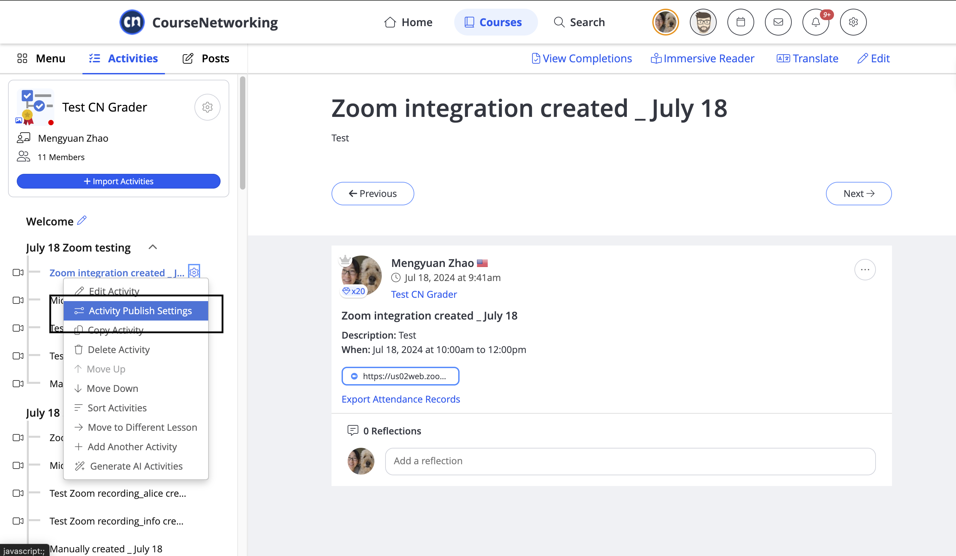Screen dimensions: 956x556
Task: Click the CourseNetworking CN logo
Action: click(132, 22)
